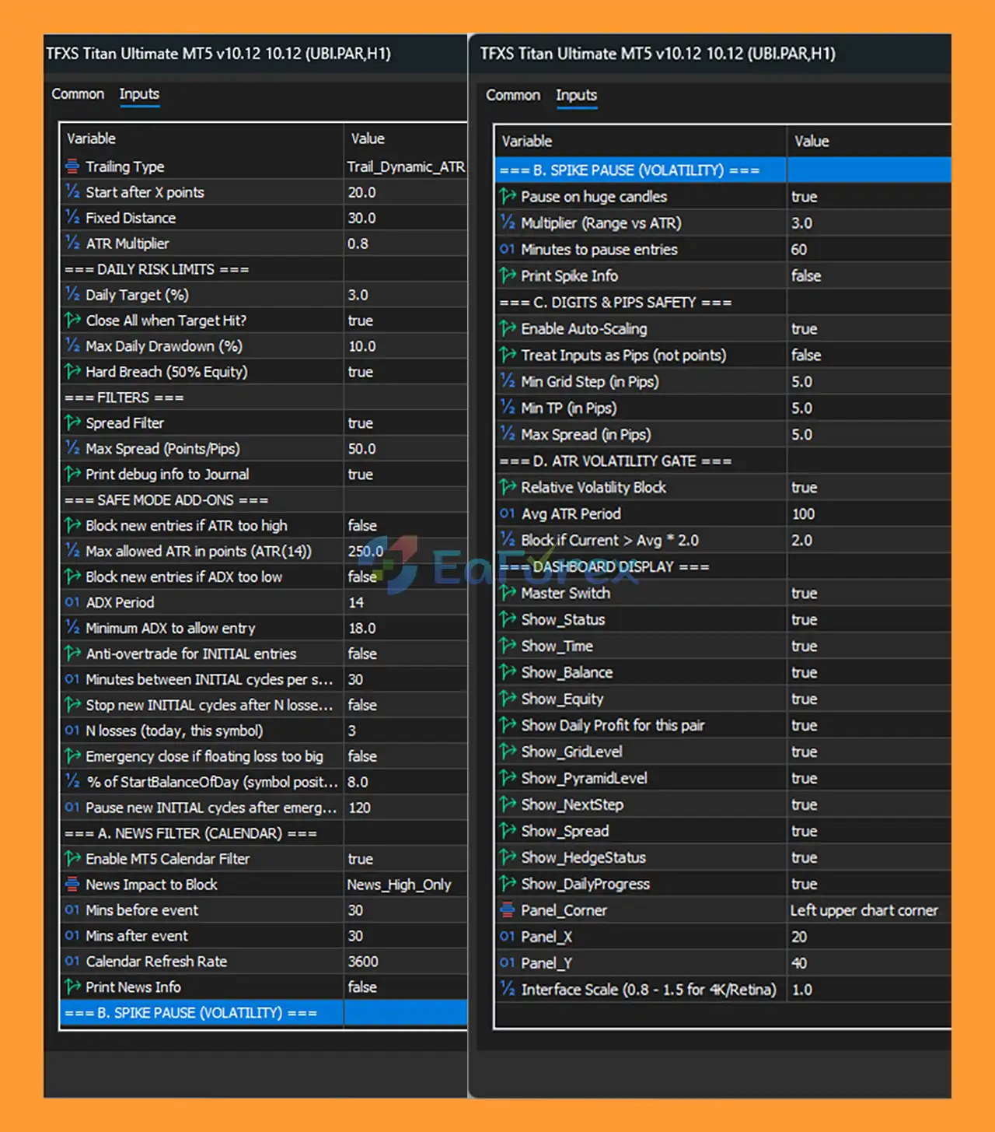Click the ADX Period integer icon

click(x=72, y=602)
